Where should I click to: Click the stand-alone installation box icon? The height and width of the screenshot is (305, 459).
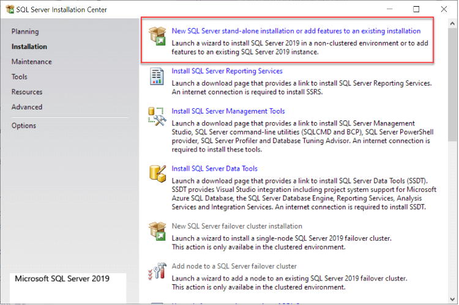[157, 35]
